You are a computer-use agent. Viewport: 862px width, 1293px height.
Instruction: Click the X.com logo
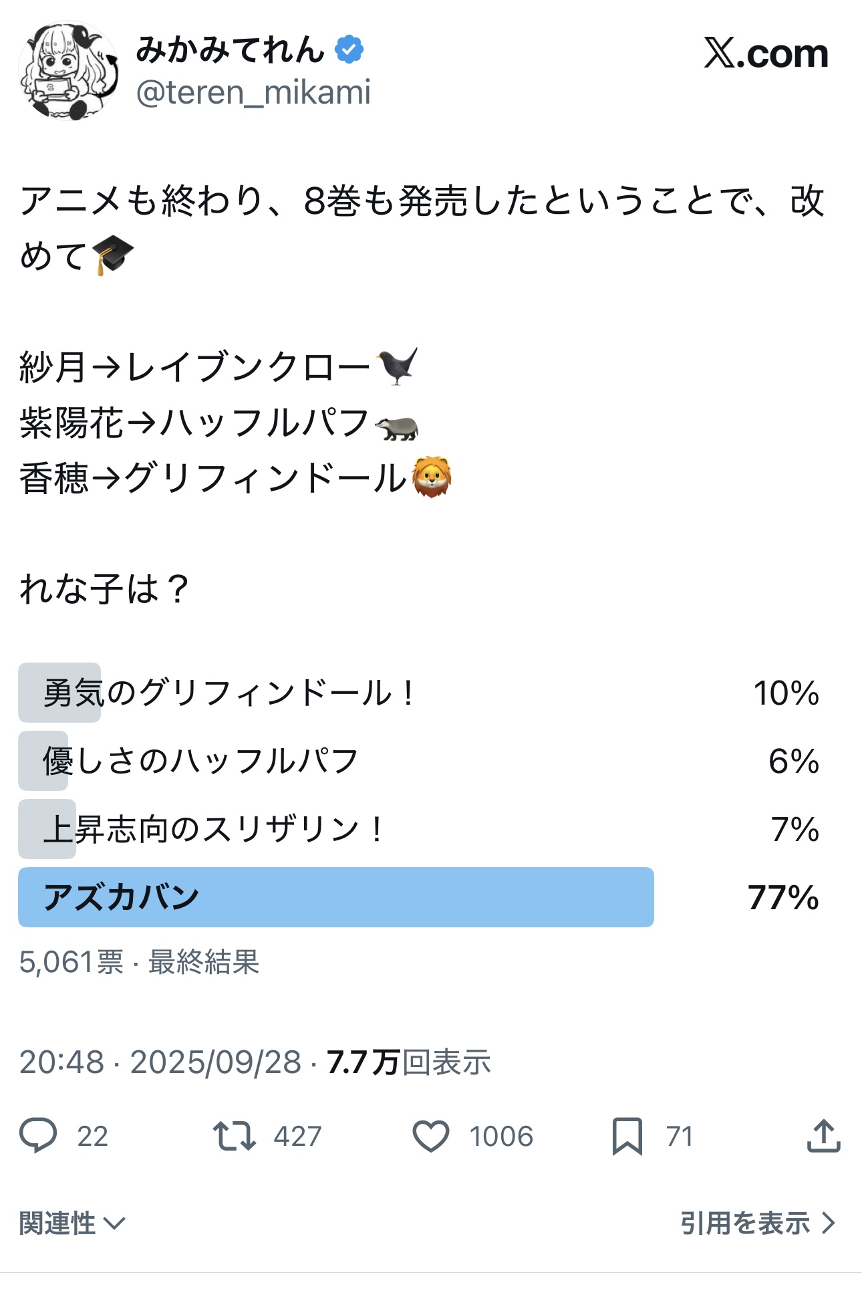point(766,53)
